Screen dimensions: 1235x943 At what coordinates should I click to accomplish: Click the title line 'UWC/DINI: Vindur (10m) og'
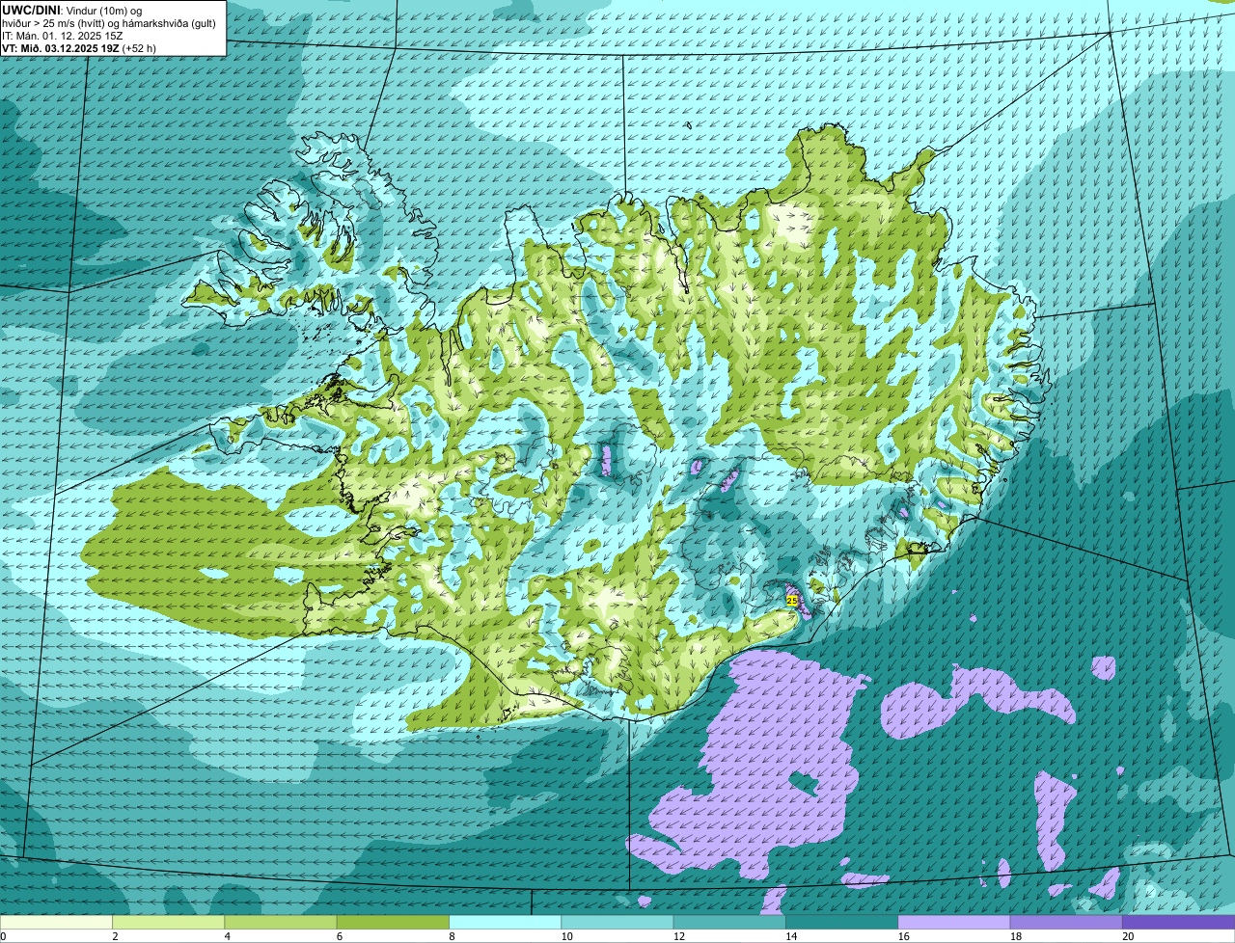coord(73,9)
